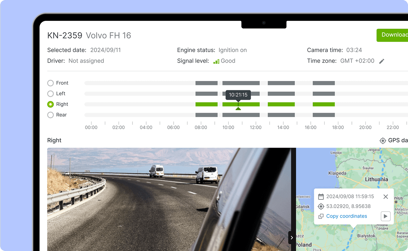Click the Not assigned driver value
This screenshot has width=408, height=251.
coord(86,61)
